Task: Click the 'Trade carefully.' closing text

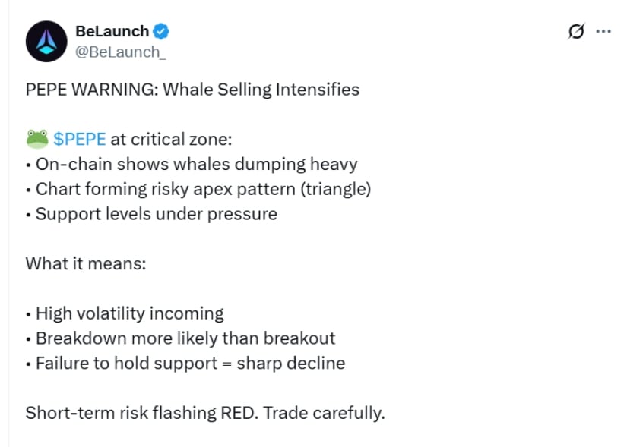Action: [x=331, y=414]
